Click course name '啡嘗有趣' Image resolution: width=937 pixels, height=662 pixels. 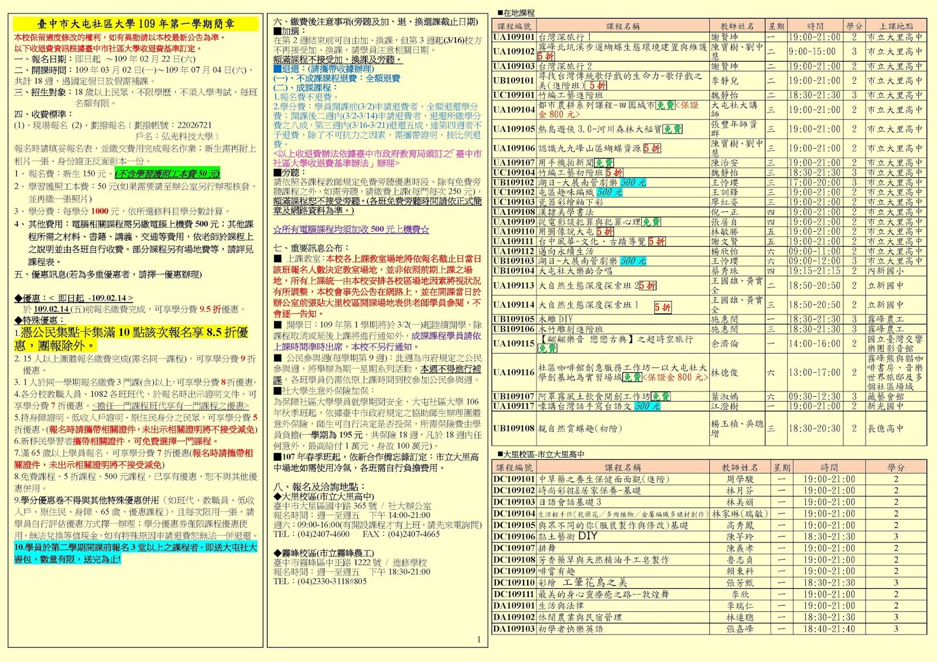(556, 571)
